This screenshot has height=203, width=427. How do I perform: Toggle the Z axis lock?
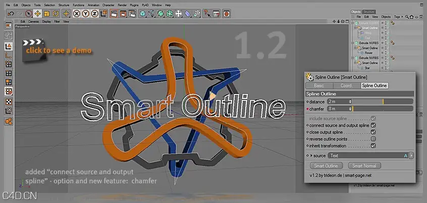point(94,13)
